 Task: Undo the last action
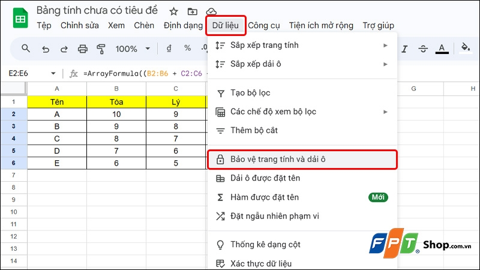(x=46, y=49)
